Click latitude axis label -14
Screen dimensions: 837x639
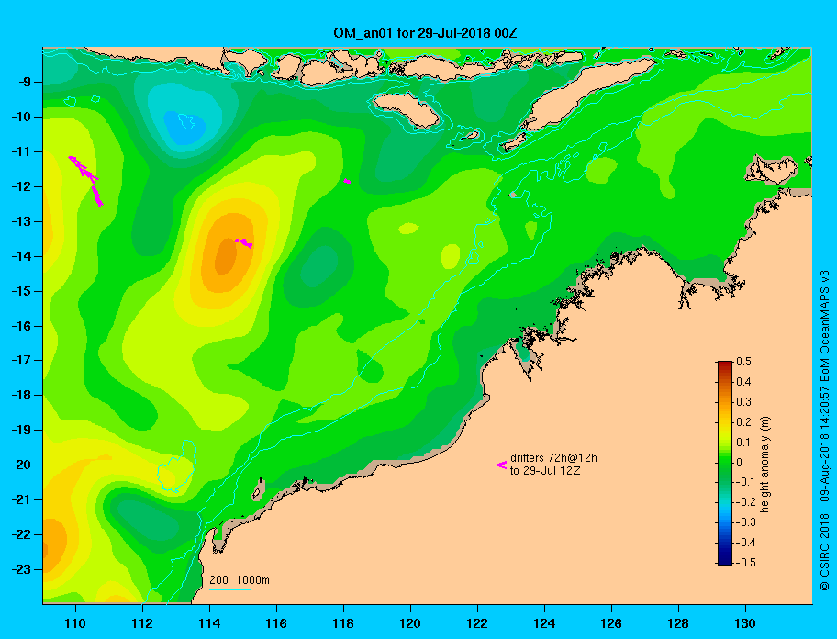pyautogui.click(x=20, y=256)
